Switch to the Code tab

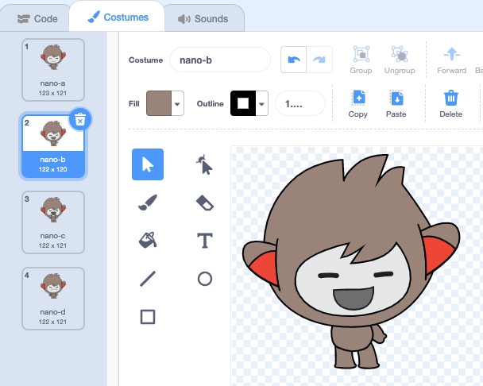click(x=37, y=17)
